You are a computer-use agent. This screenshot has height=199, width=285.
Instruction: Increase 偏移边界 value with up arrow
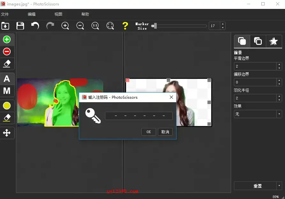[279, 80]
